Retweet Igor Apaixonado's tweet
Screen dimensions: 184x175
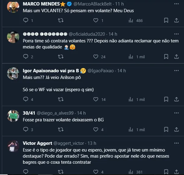(x=61, y=99)
